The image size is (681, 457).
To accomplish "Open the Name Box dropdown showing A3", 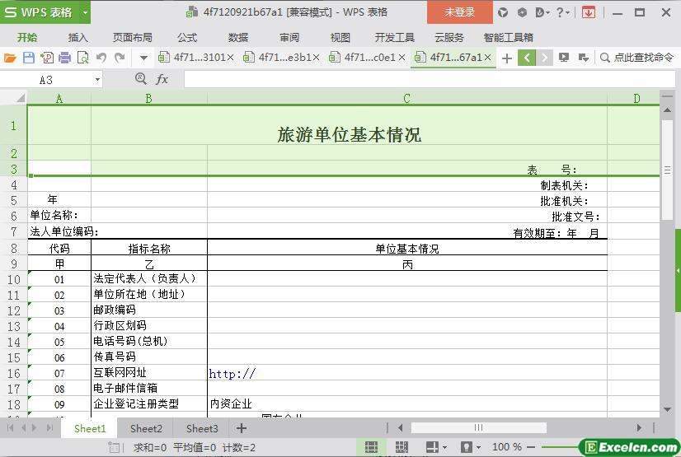I will tap(97, 79).
